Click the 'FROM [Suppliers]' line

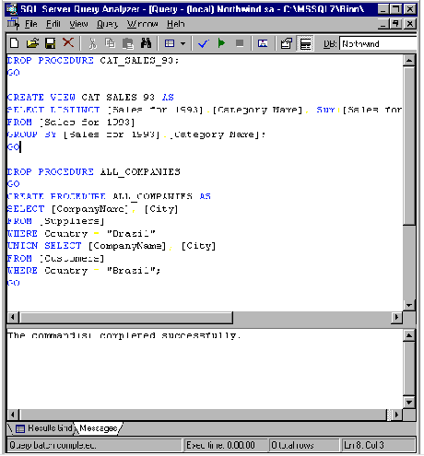point(55,221)
